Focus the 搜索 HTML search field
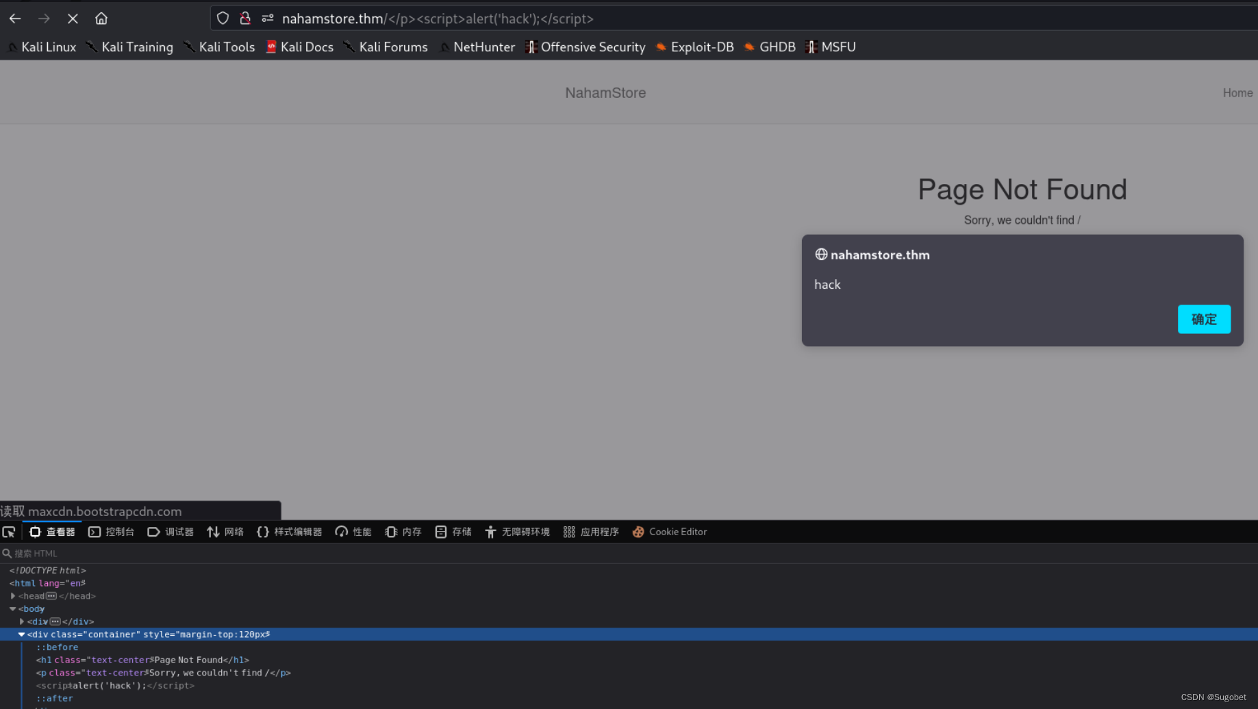This screenshot has height=709, width=1258. click(x=629, y=553)
